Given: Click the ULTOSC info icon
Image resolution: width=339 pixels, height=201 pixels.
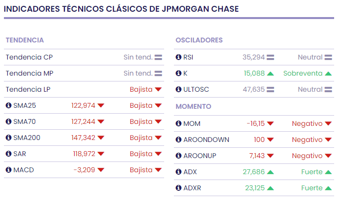Looking at the screenshot, I should point(178,89).
